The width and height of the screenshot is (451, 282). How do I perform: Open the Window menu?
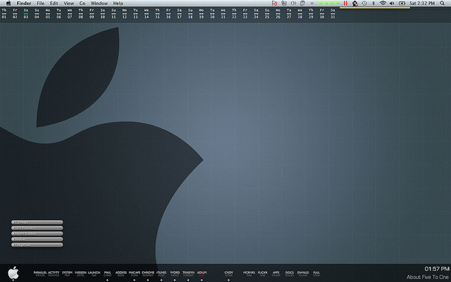pyautogui.click(x=99, y=3)
